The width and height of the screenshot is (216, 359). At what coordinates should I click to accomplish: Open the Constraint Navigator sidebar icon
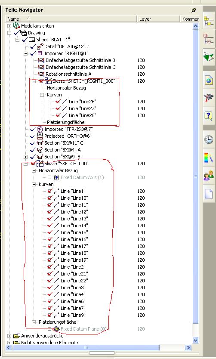209,38
